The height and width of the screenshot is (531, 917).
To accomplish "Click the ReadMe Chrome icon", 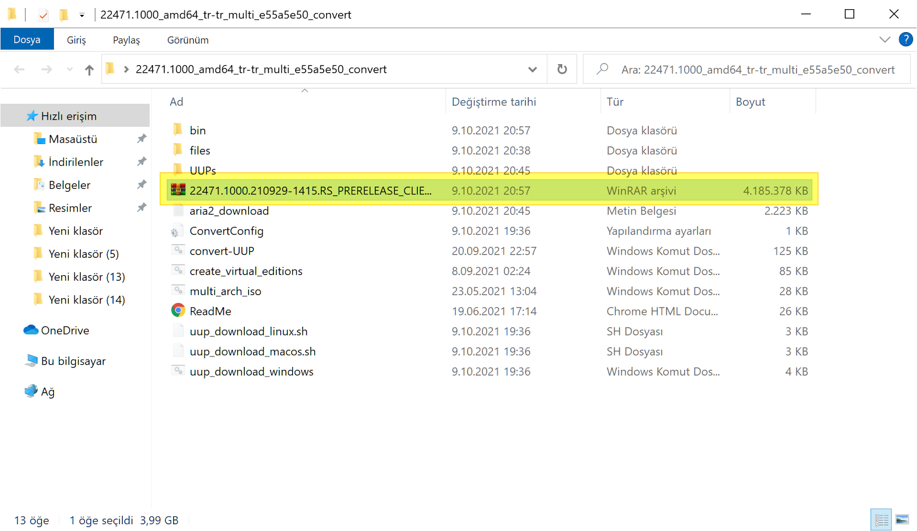I will pyautogui.click(x=178, y=310).
